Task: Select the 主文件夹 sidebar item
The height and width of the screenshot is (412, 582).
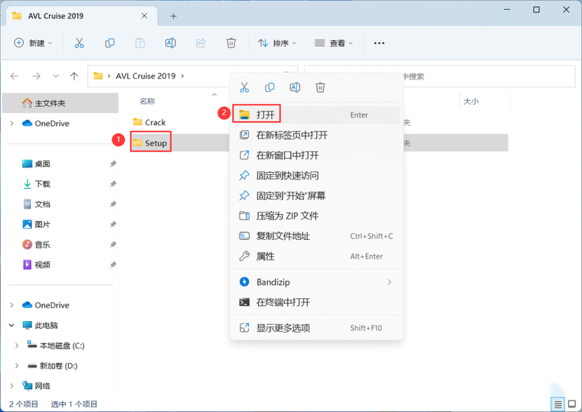Action: click(x=60, y=103)
